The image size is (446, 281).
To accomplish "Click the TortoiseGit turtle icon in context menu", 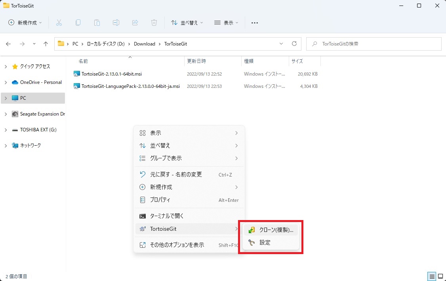I will (143, 229).
